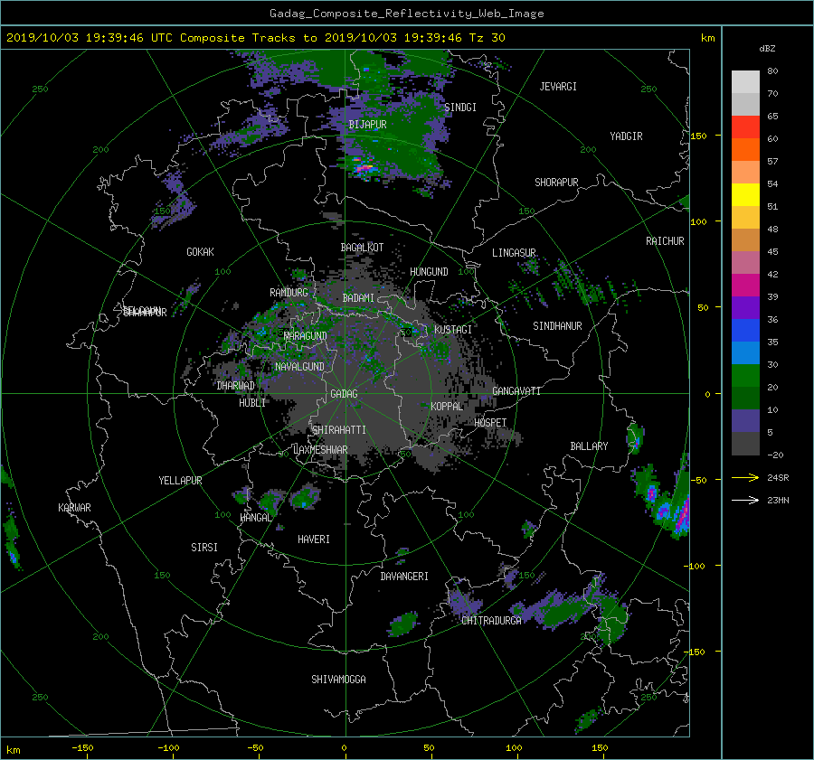Click the KUSTAGI city label
This screenshot has height=760, width=814.
click(x=453, y=330)
